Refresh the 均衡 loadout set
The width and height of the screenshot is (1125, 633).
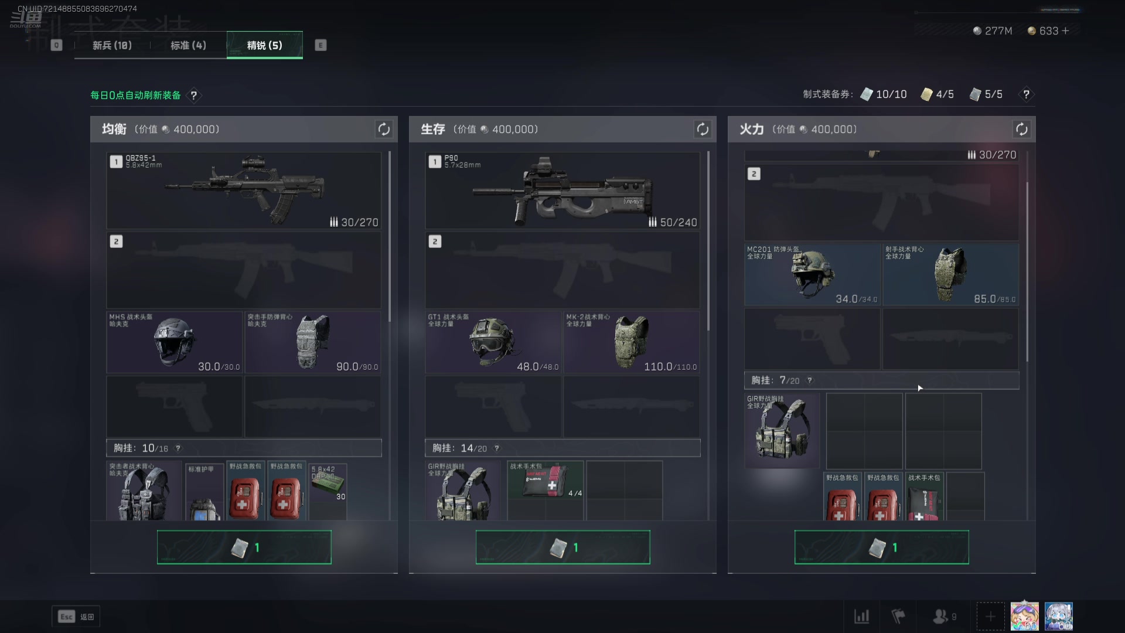384,129
